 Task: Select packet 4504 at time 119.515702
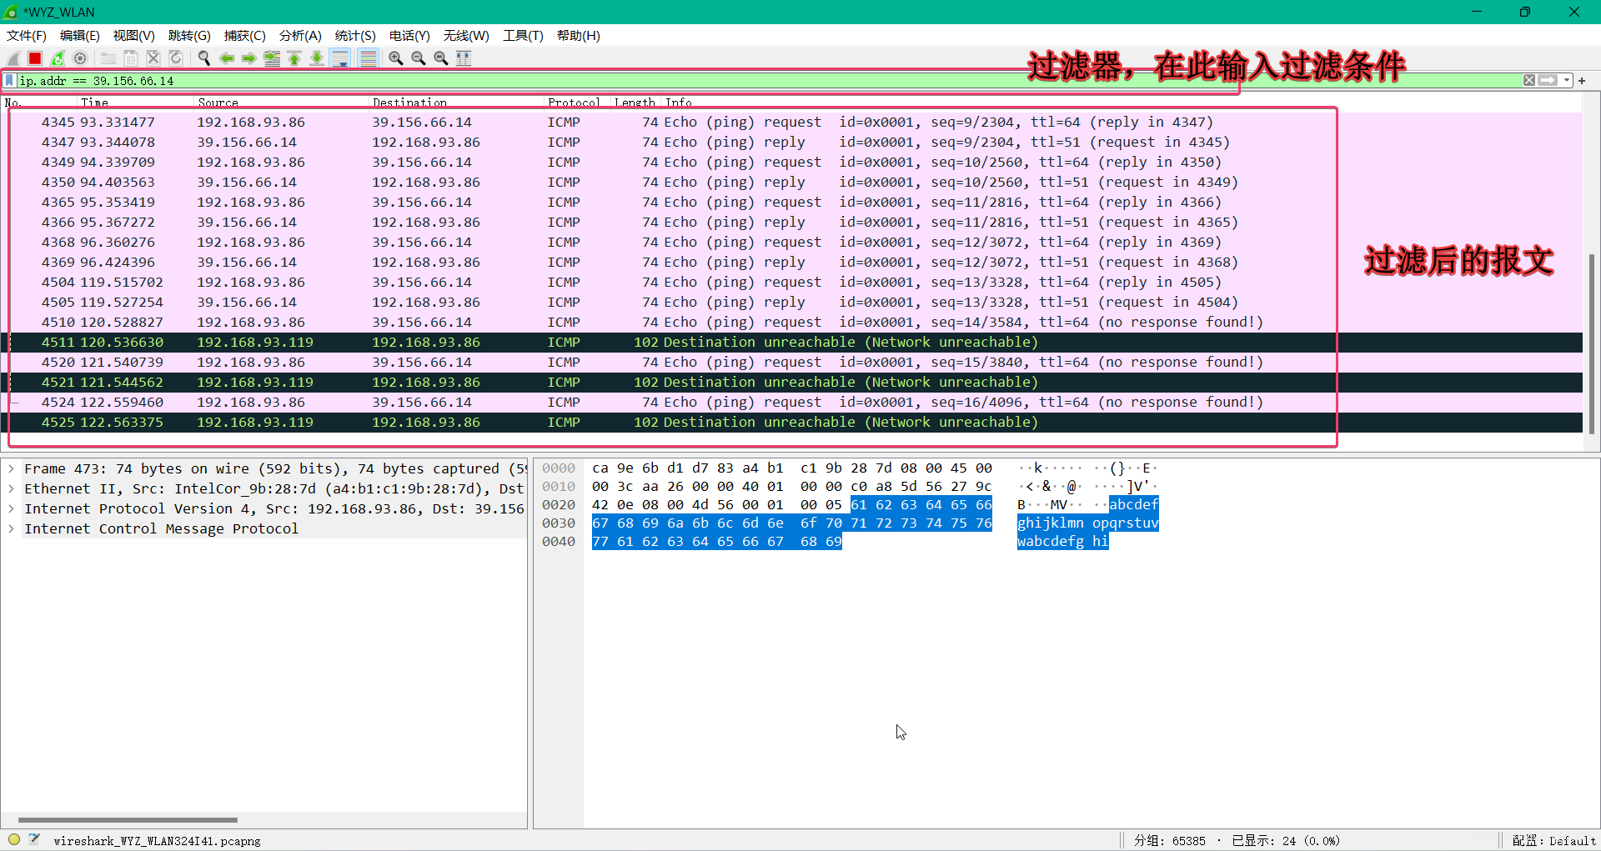(791, 282)
